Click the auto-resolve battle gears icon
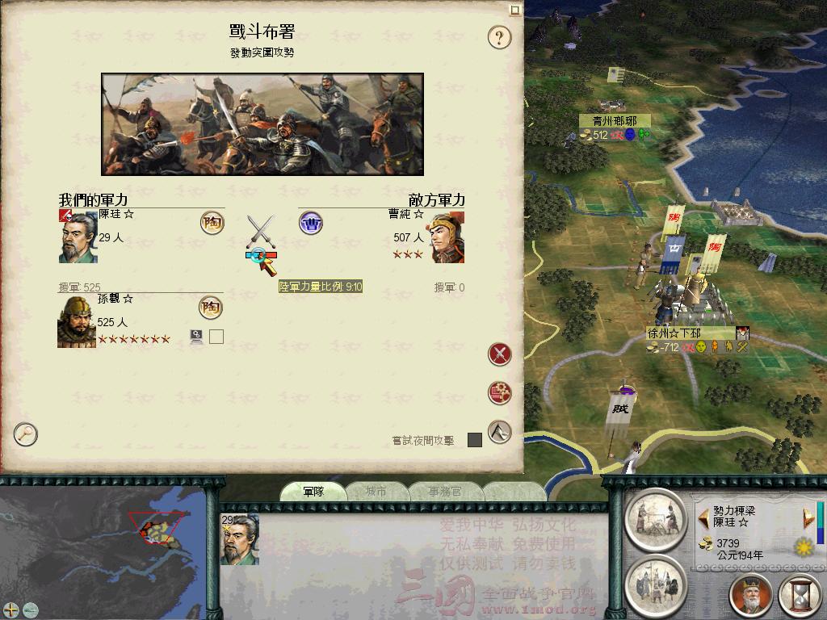827x620 pixels. (499, 393)
